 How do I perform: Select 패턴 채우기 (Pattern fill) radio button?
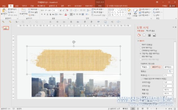coord(140,57)
